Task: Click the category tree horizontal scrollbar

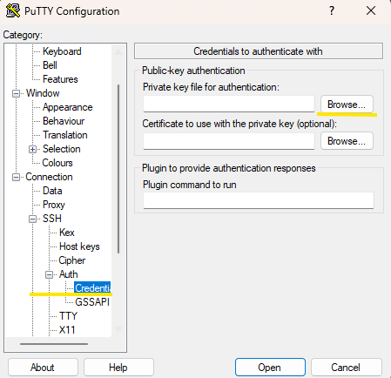Action: point(54,344)
